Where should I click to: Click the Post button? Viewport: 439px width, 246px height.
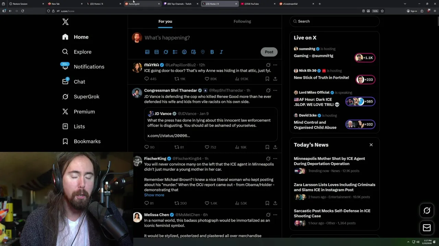click(x=269, y=52)
